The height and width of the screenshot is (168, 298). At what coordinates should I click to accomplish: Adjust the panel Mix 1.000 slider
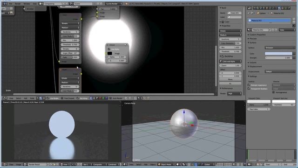pos(230,47)
